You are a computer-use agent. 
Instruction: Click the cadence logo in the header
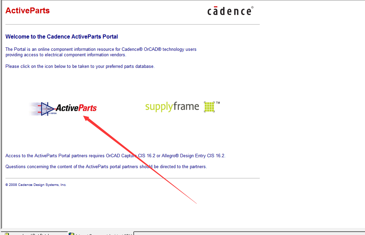[230, 11]
